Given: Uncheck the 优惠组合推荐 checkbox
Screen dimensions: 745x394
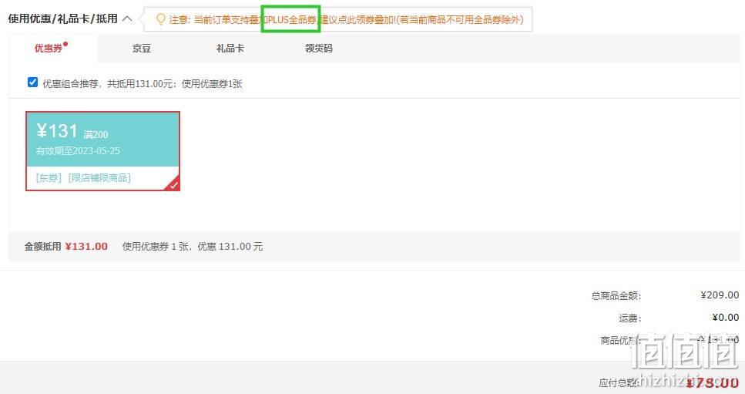Looking at the screenshot, I should (32, 83).
